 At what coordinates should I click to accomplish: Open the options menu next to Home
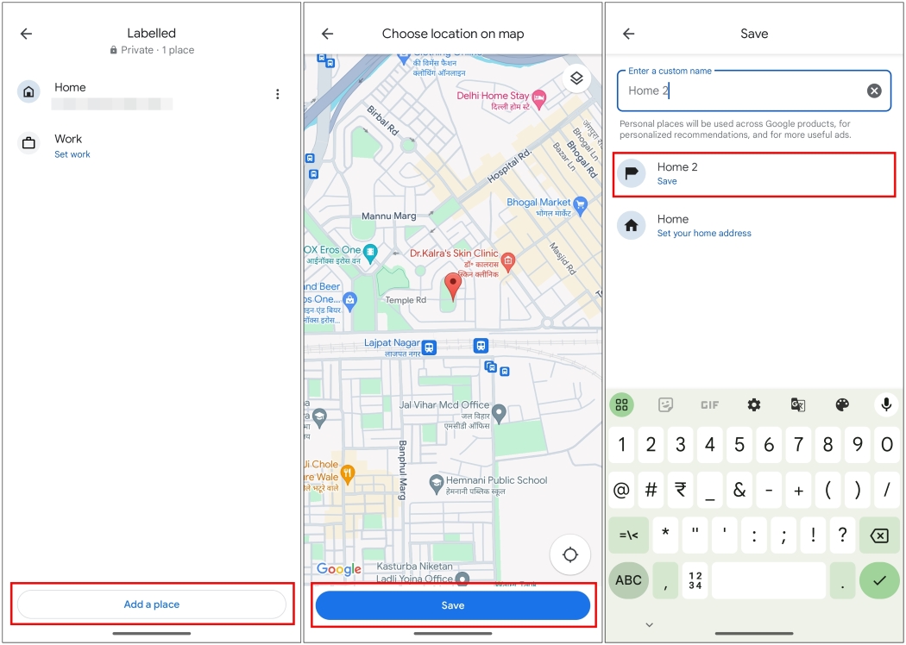pyautogui.click(x=277, y=93)
